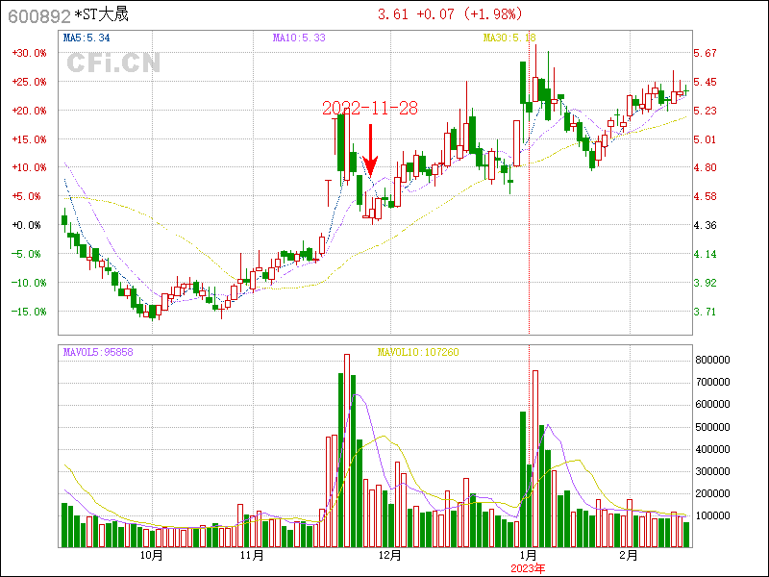Screen dimensions: 769x577
Task: Click the MA10:5.33 indicator label
Action: [299, 38]
